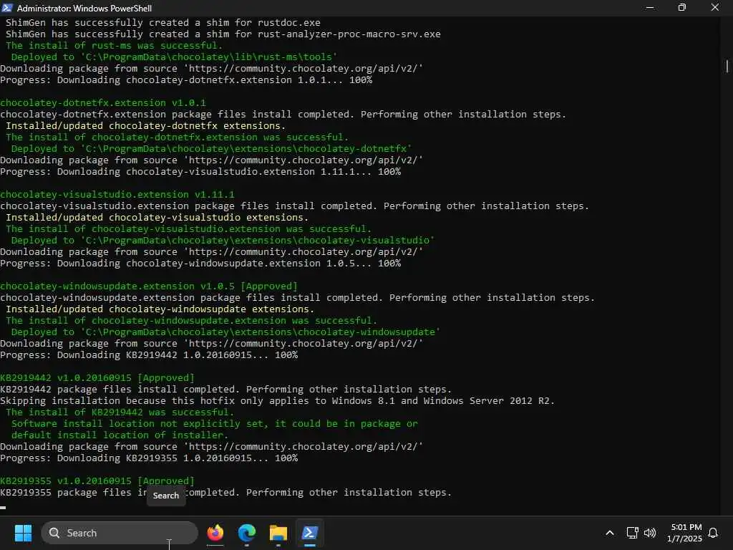This screenshot has width=733, height=550.
Task: Click 'Progress: Downloading KB2919442' line
Action: point(149,355)
